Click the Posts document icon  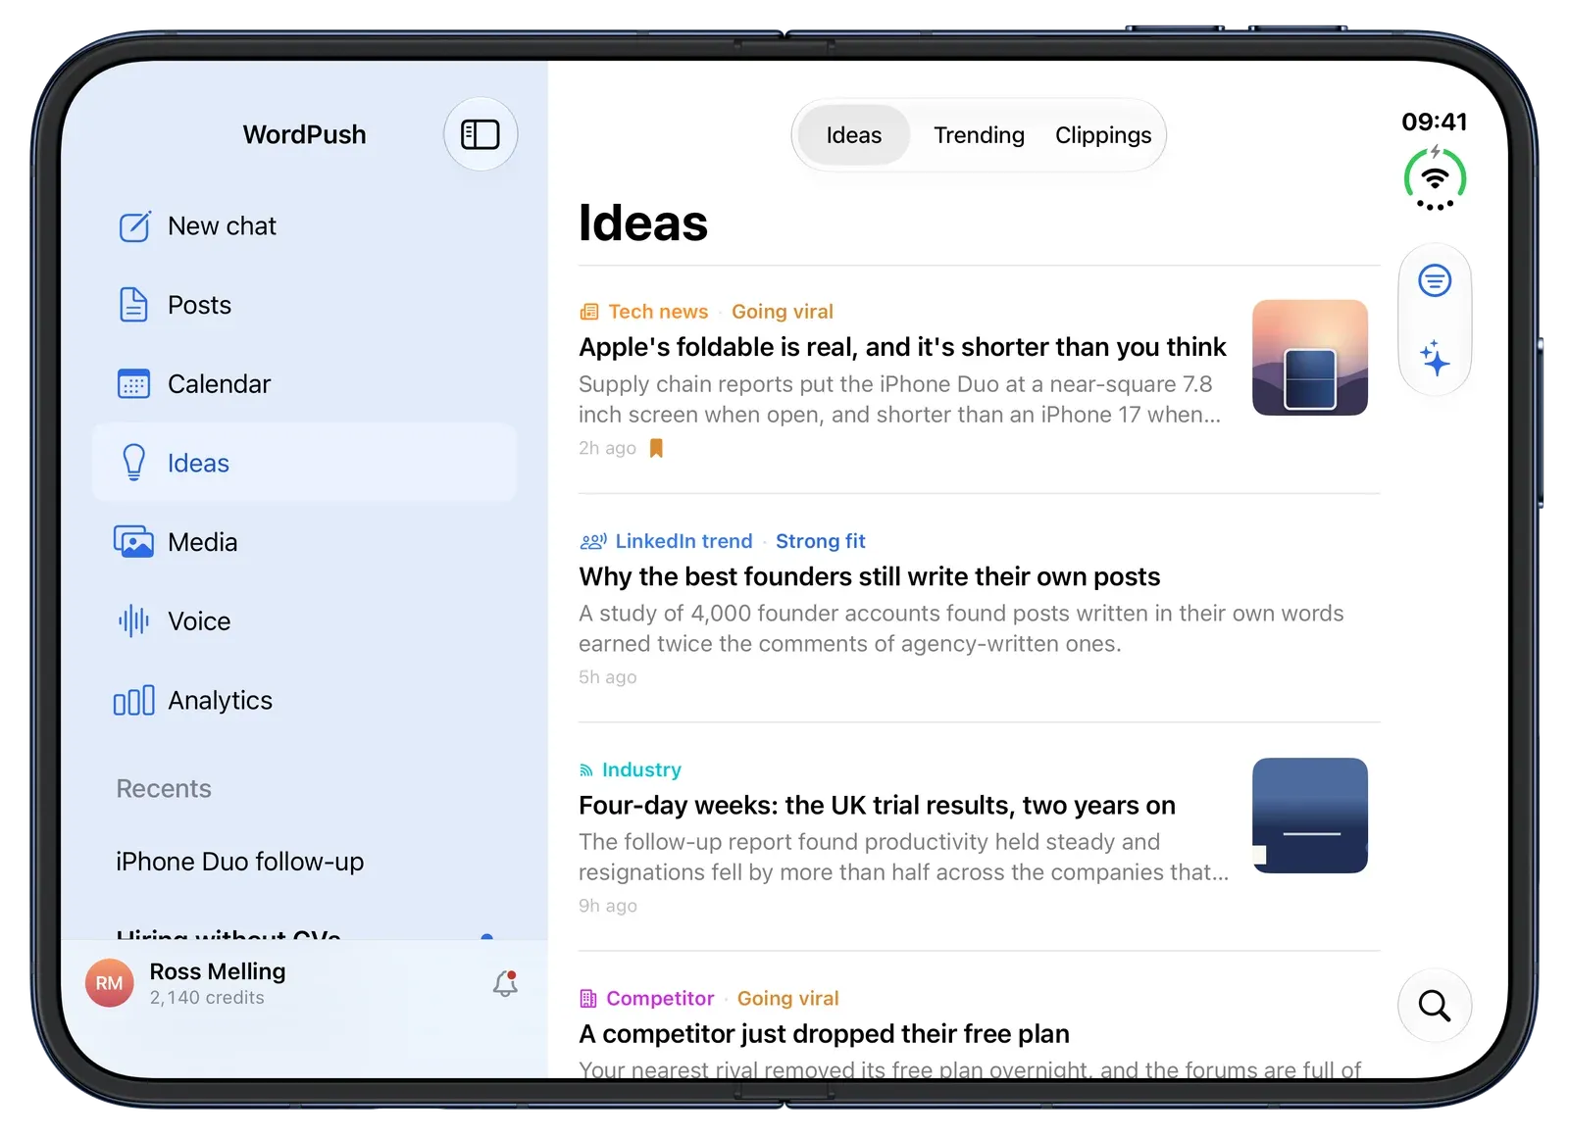(133, 305)
